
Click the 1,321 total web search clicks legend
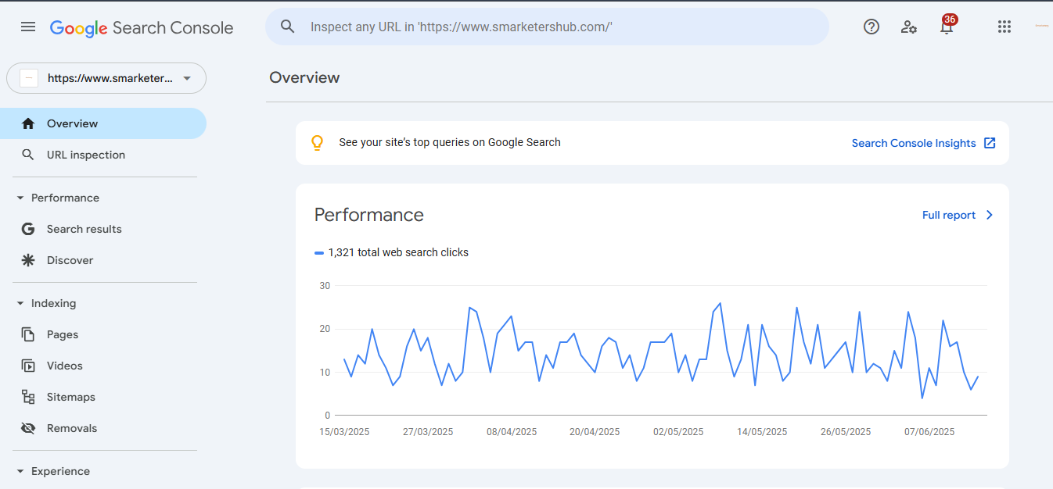click(x=392, y=252)
